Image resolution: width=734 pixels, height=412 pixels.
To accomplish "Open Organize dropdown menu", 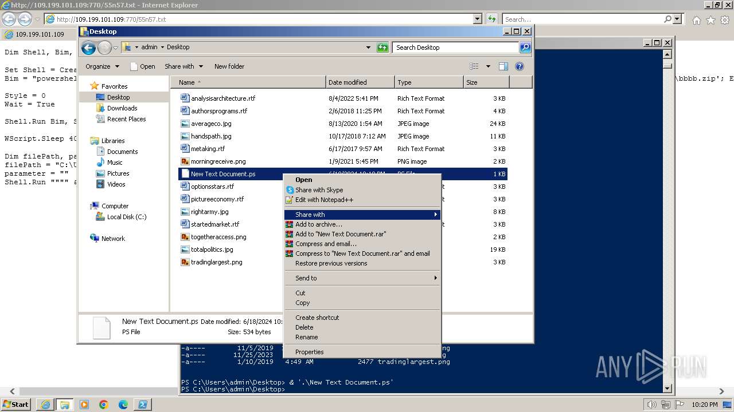I will (103, 66).
